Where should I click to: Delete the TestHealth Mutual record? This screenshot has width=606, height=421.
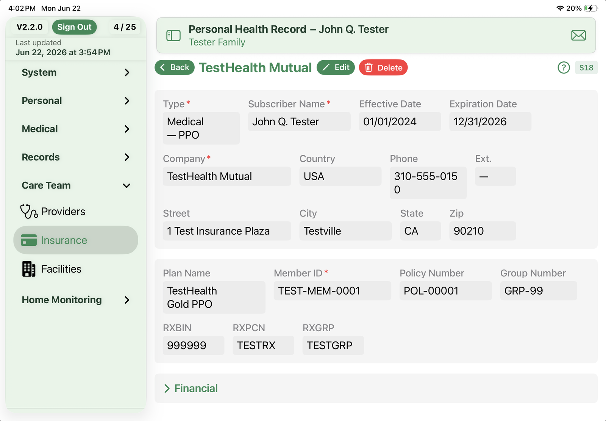pos(383,68)
